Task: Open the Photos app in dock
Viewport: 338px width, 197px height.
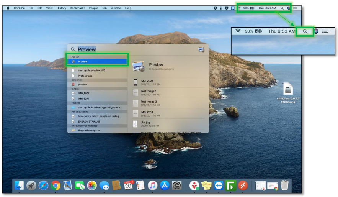Action: [x=92, y=186]
